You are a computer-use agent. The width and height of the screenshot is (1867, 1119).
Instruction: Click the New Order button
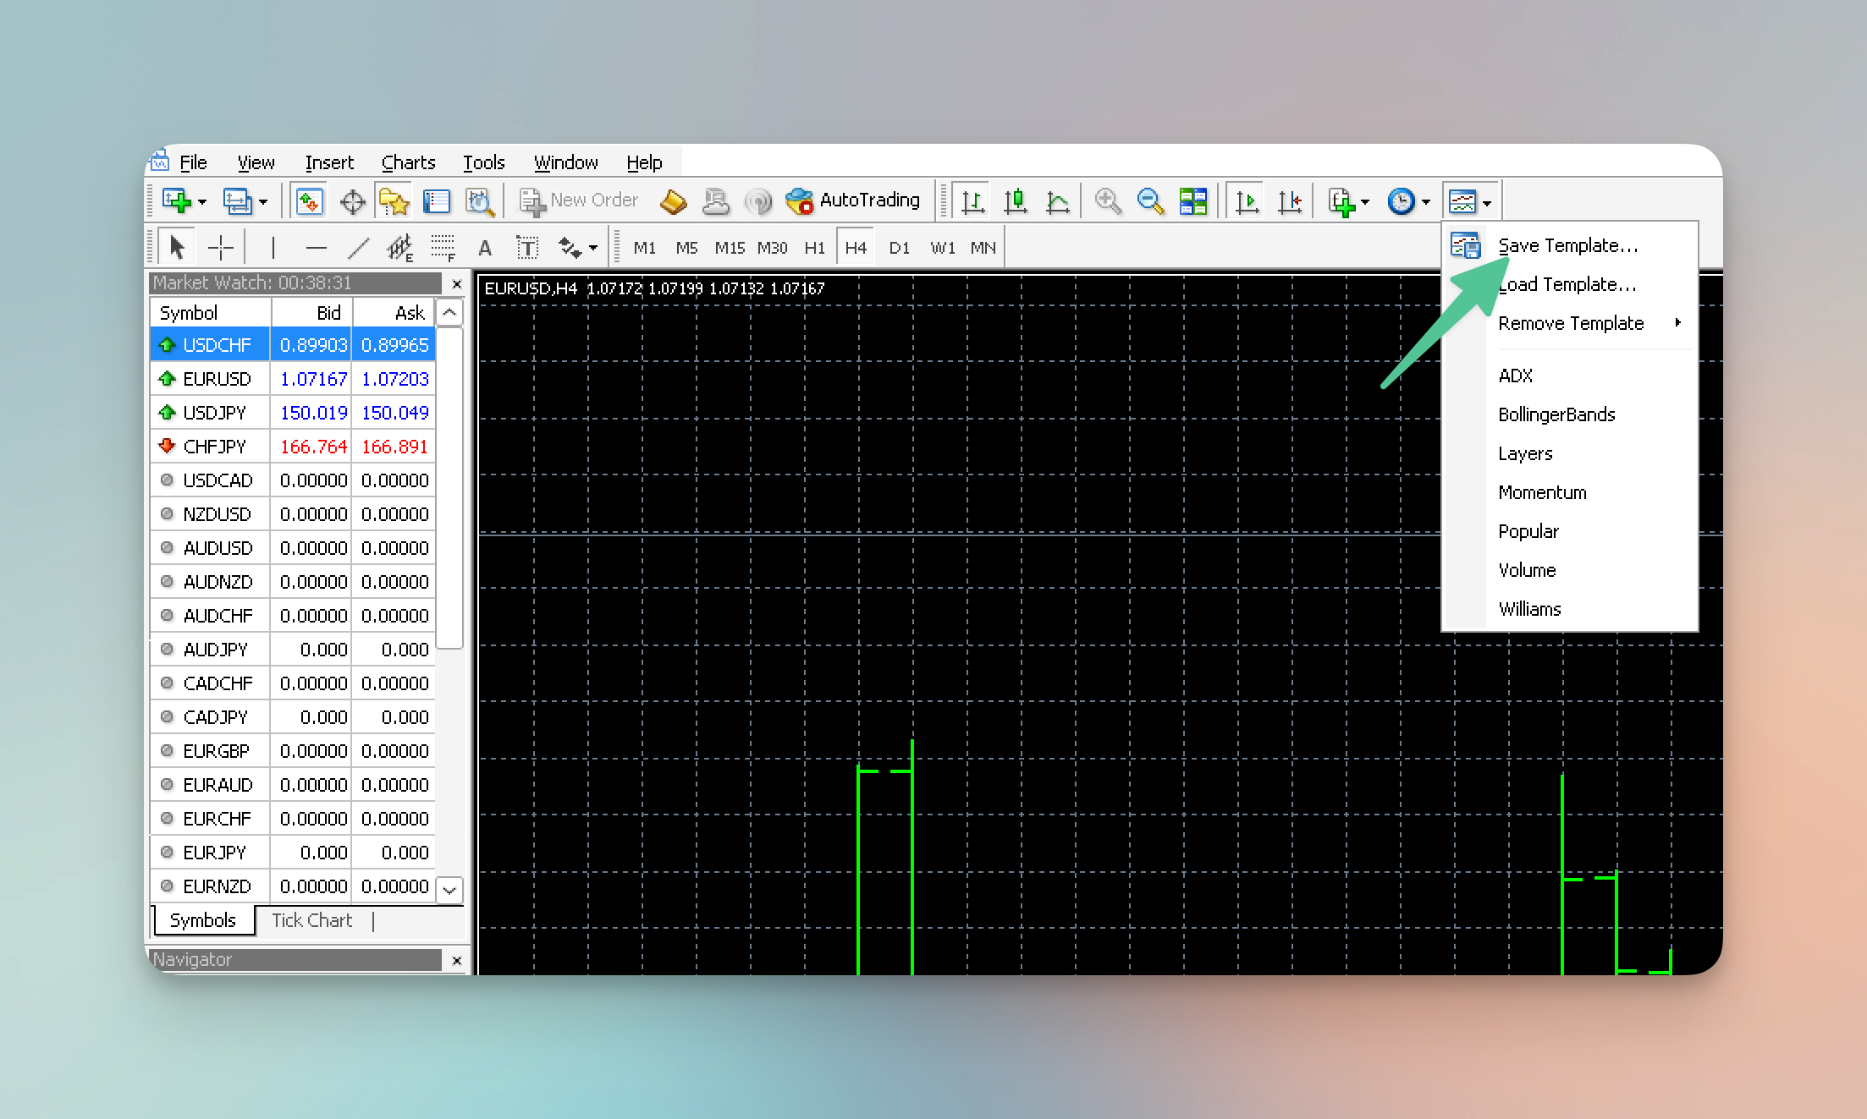coord(579,200)
